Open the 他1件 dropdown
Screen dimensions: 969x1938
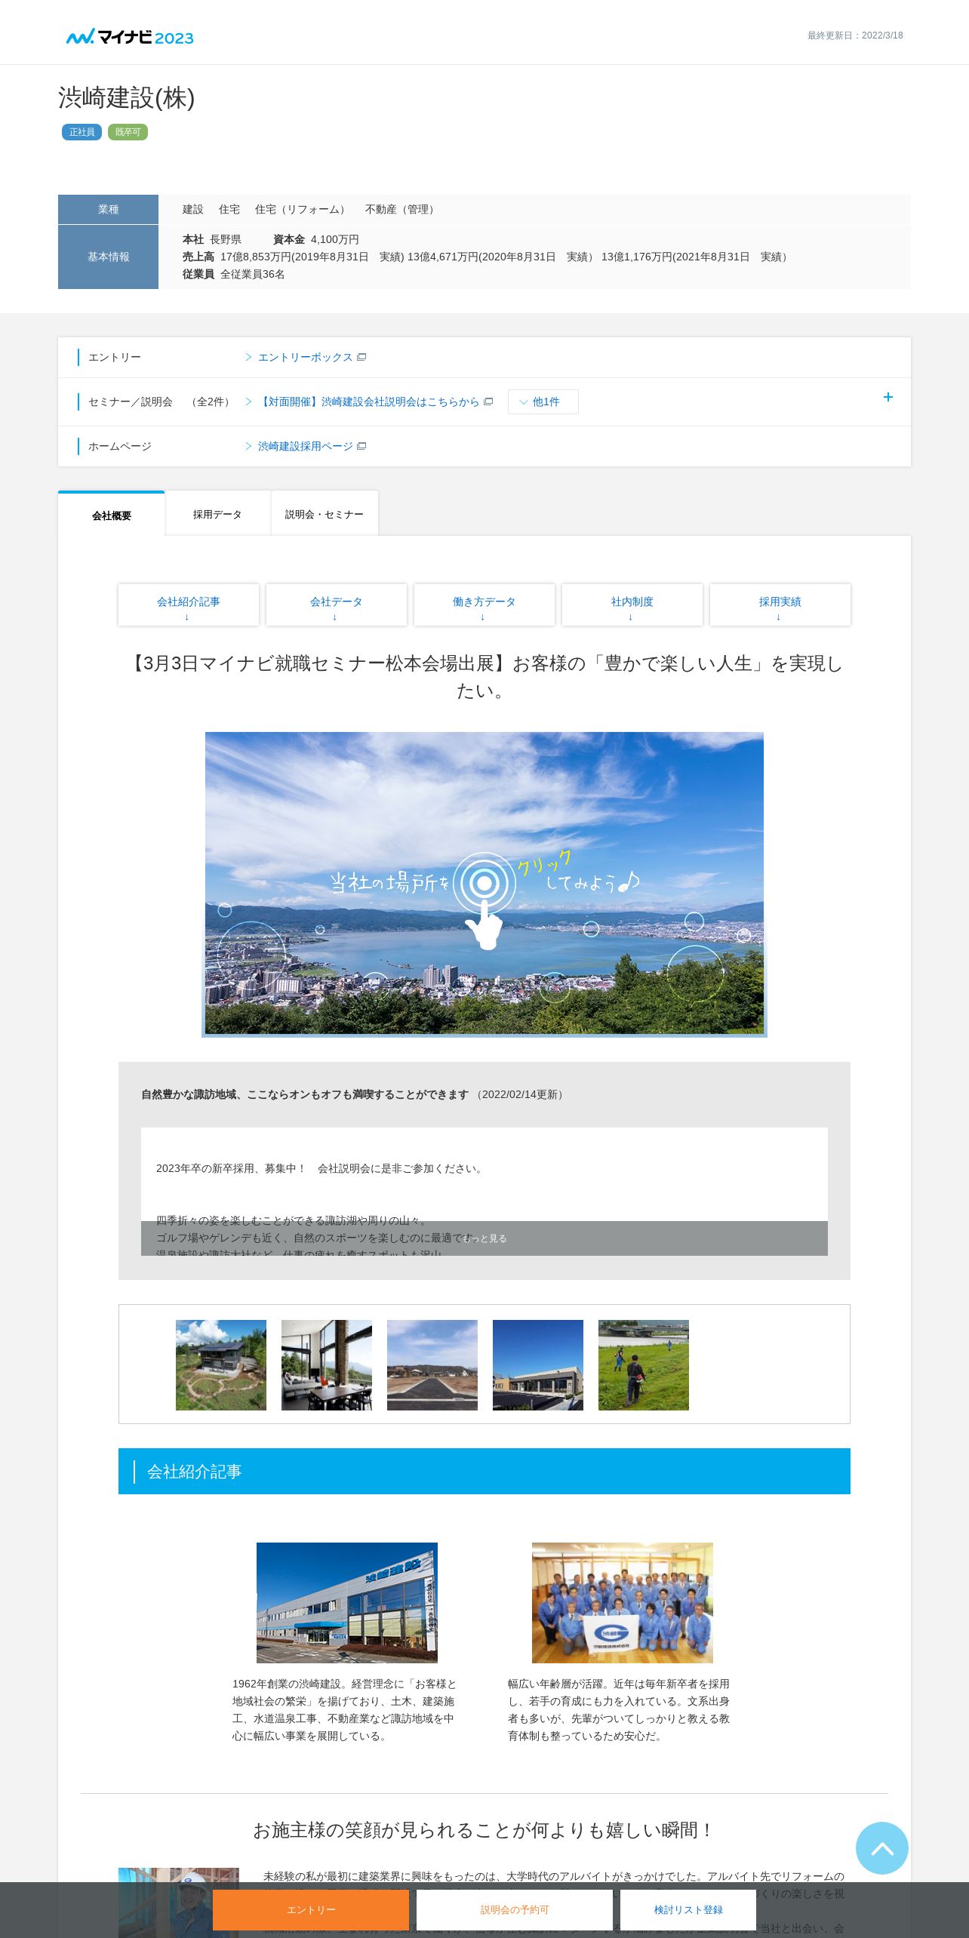[x=543, y=401]
